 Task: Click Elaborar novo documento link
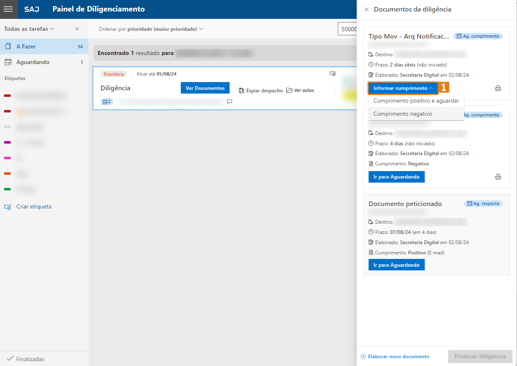pos(395,357)
